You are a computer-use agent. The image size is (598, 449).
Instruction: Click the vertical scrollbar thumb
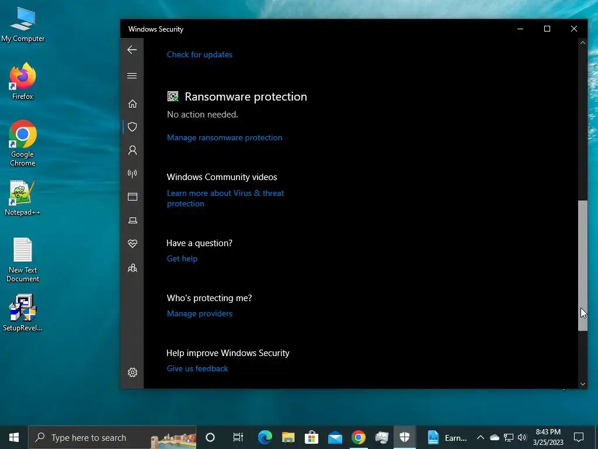click(x=582, y=265)
